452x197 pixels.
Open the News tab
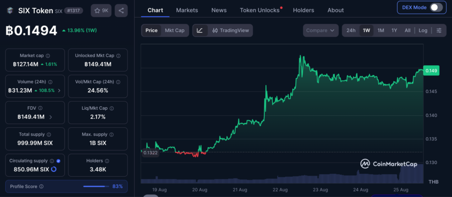219,10
